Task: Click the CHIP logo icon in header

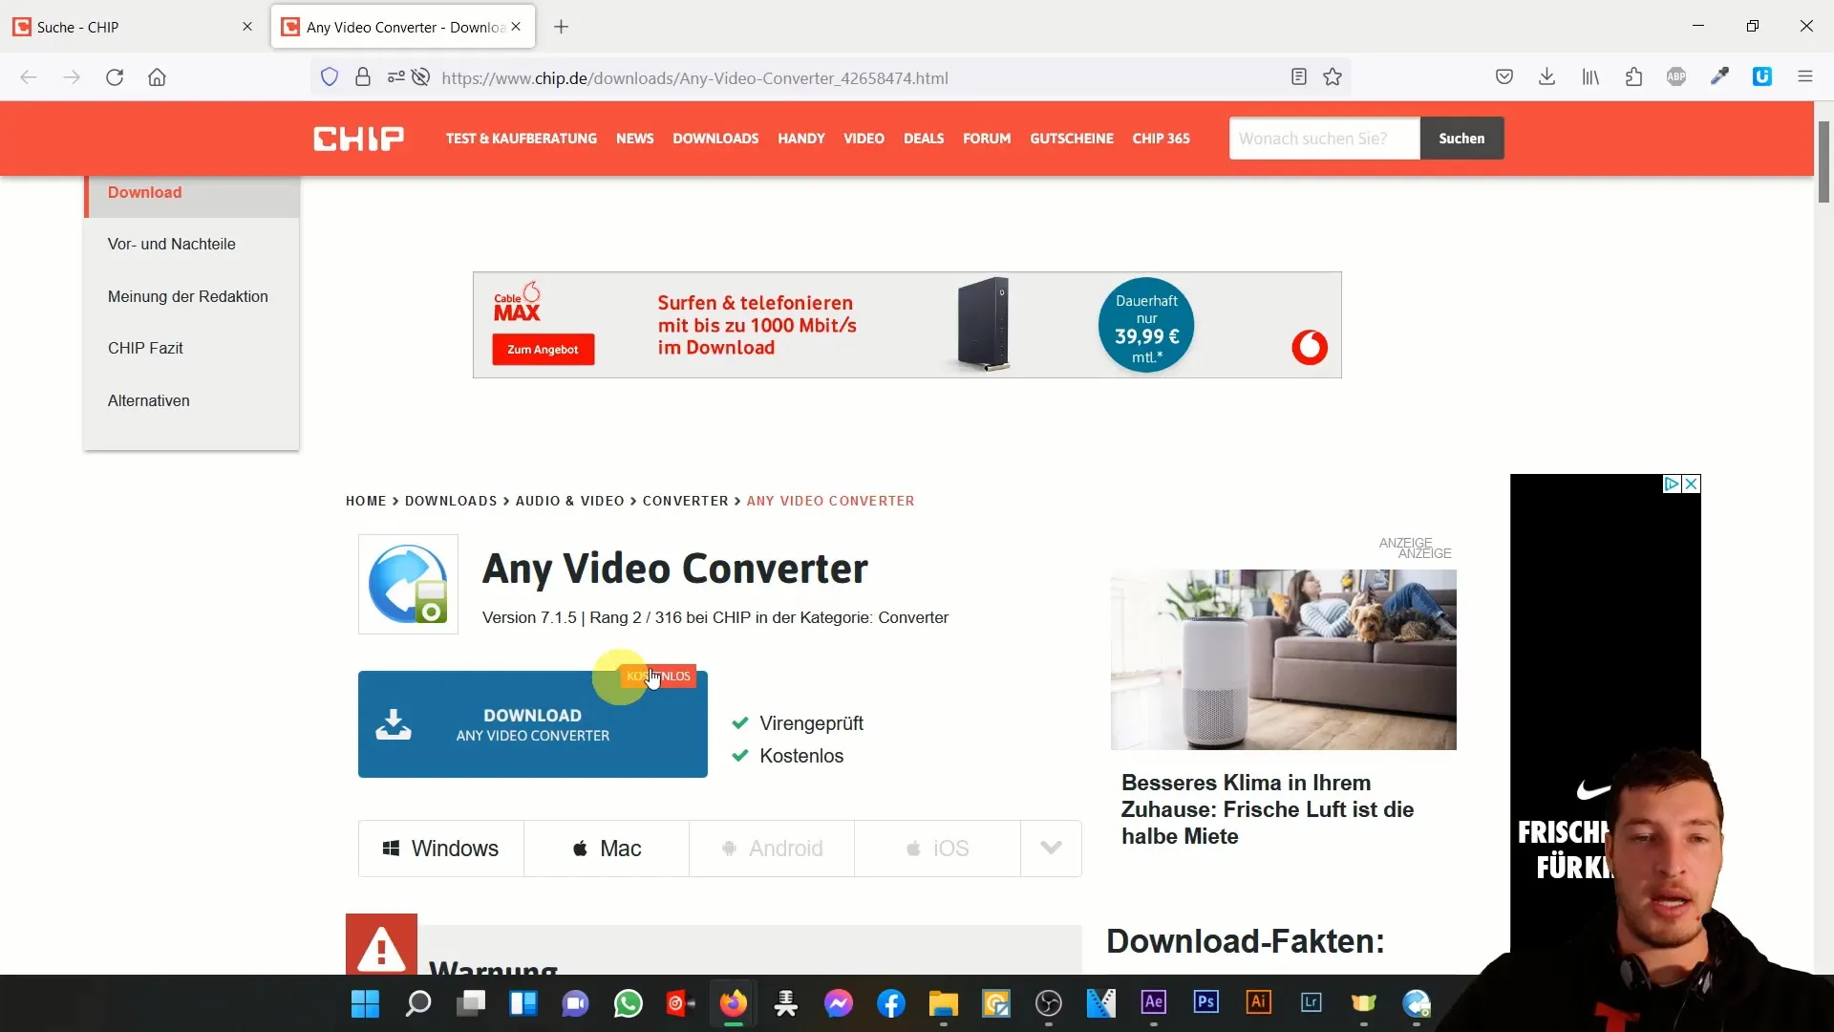Action: pyautogui.click(x=360, y=139)
